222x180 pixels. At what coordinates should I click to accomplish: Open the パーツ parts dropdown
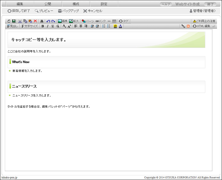coord(88,21)
